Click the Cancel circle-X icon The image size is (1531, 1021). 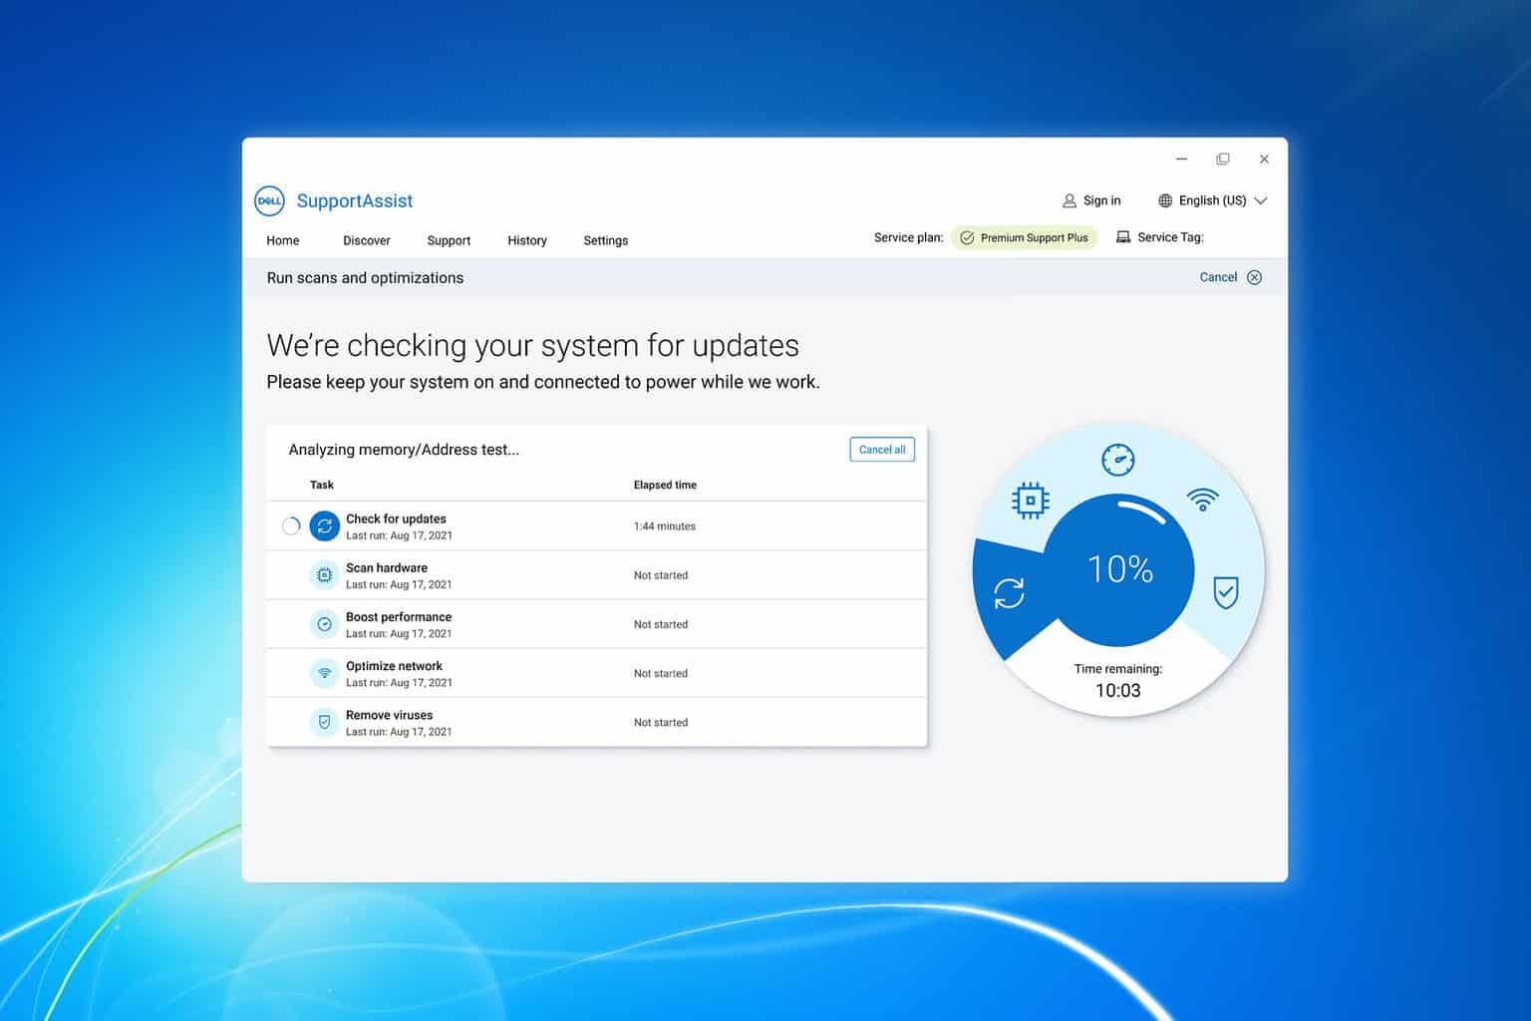[x=1255, y=277]
